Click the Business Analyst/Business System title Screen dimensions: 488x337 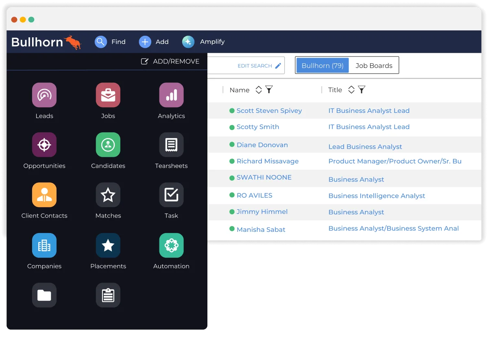point(394,228)
